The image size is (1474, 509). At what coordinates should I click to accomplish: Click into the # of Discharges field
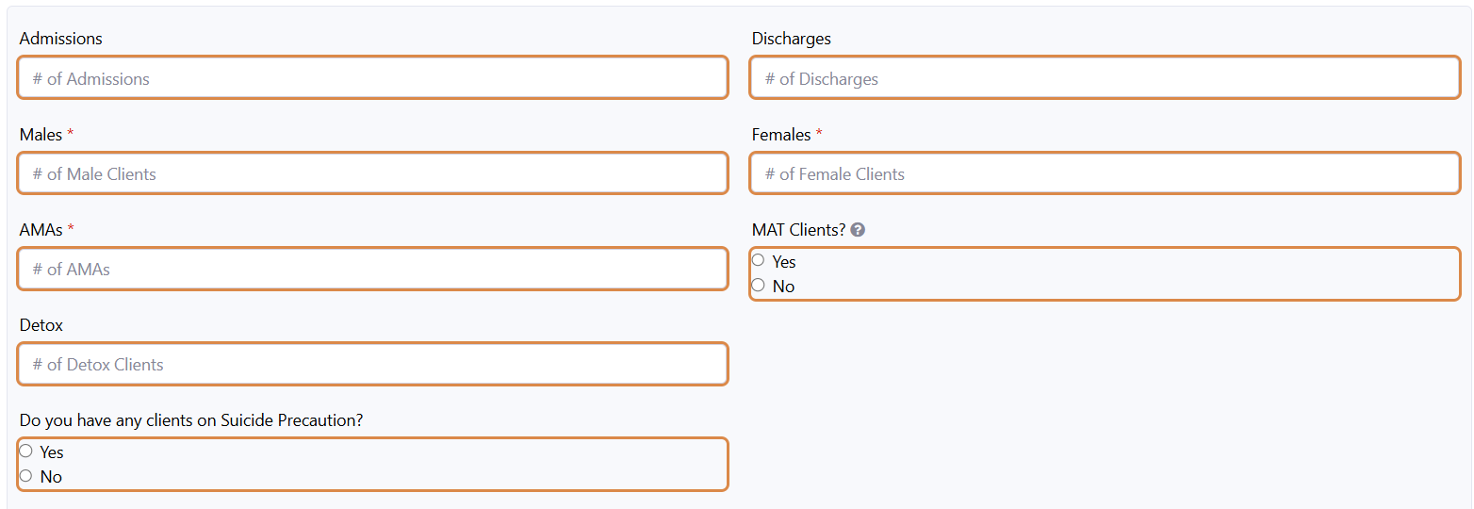[1105, 78]
